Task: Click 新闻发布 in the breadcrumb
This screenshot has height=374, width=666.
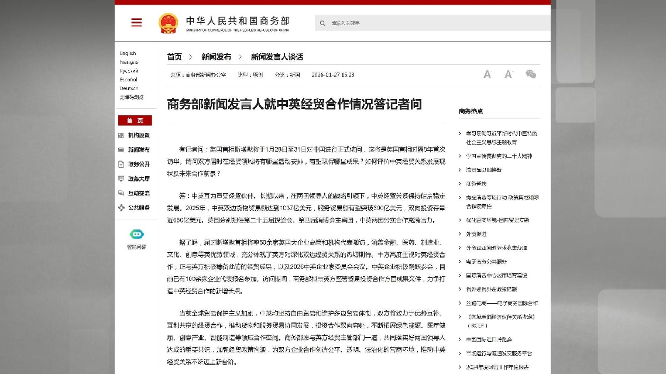Action: 216,57
